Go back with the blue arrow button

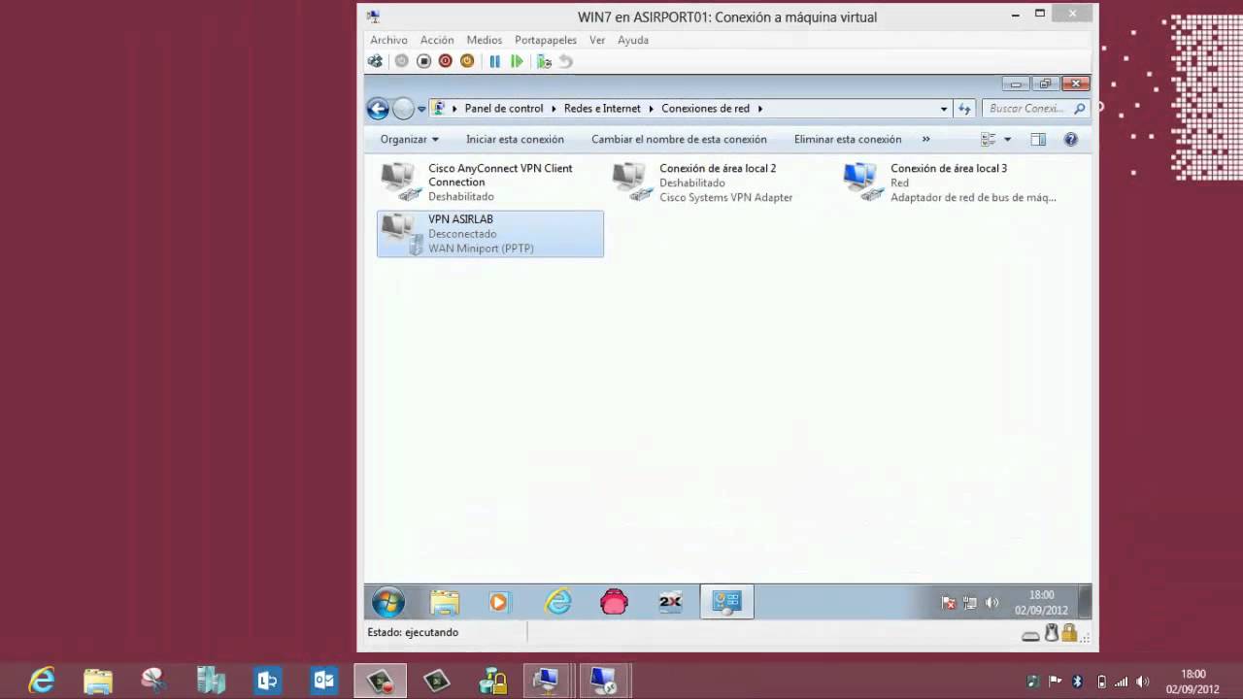click(378, 109)
